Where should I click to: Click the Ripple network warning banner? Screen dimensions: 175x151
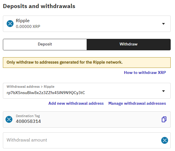pos(87,63)
